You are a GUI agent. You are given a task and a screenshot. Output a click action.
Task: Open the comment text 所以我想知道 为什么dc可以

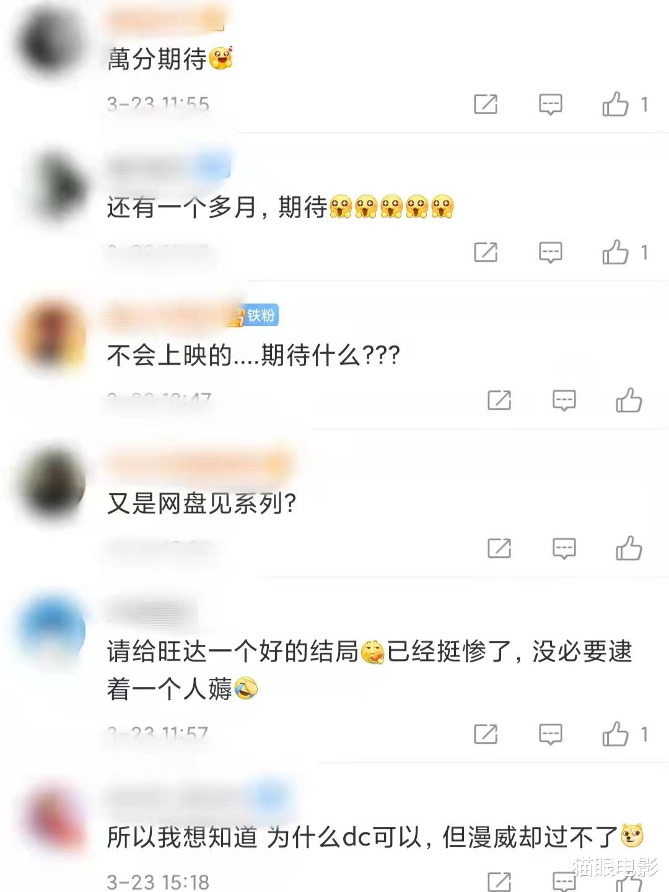pos(375,837)
